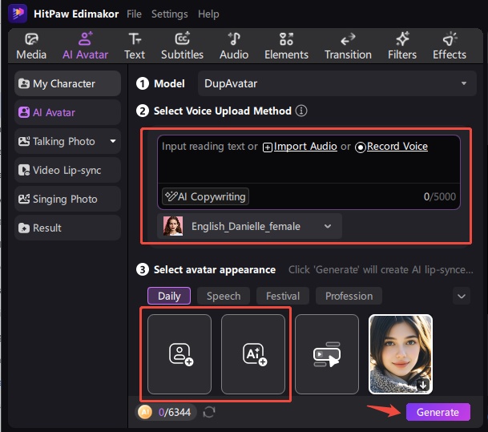Select the Festival avatar tab
This screenshot has height=432, width=488.
pos(283,296)
